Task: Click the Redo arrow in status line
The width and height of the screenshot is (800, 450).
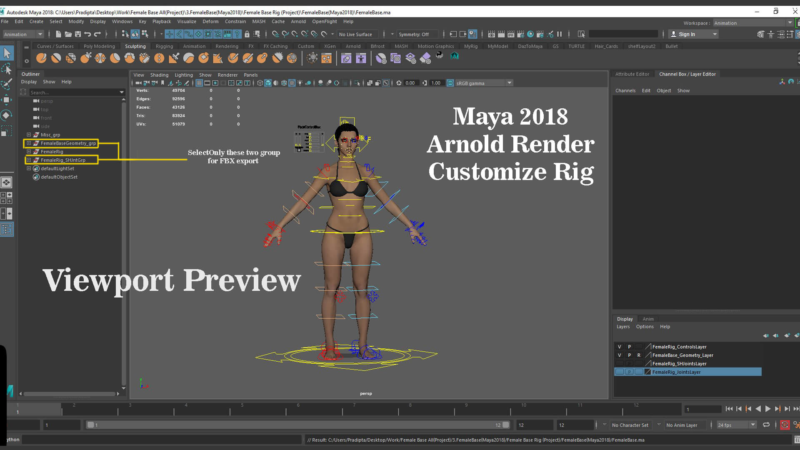Action: (x=97, y=34)
